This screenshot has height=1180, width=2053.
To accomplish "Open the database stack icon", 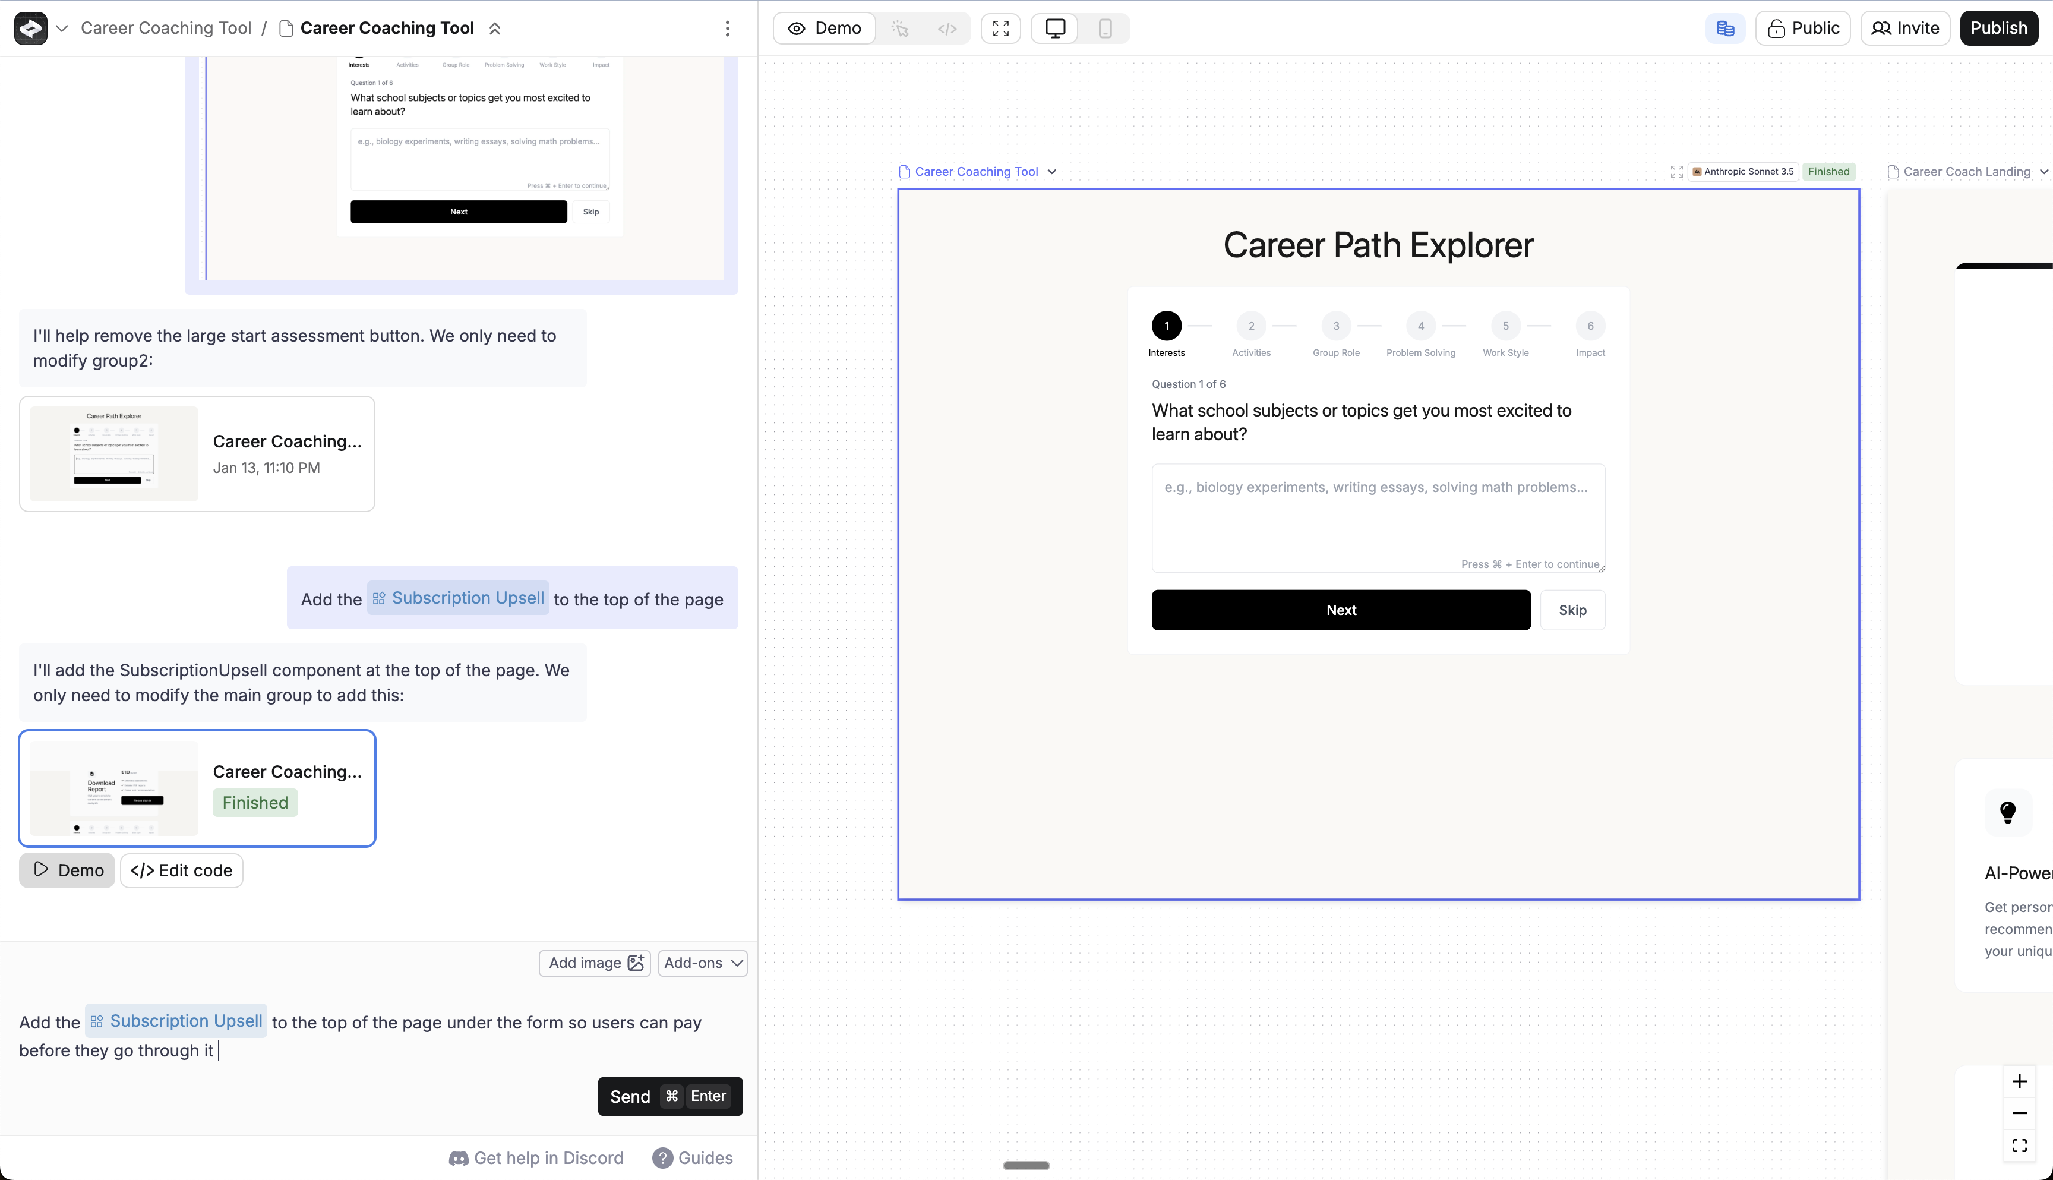I will click(x=1725, y=29).
